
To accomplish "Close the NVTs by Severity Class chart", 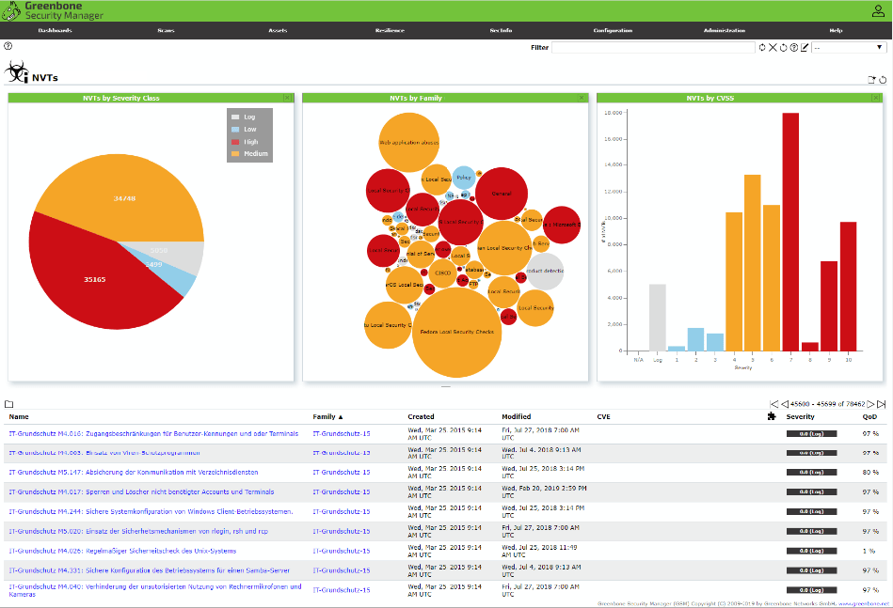I will tap(287, 98).
